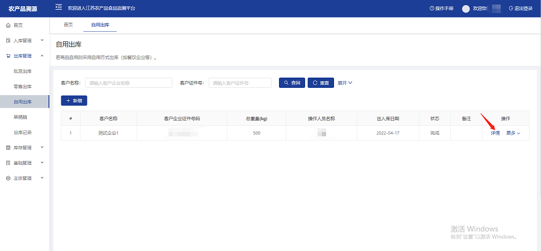Click the 库存管理 sidebar icon
The width and height of the screenshot is (541, 251).
point(8,147)
